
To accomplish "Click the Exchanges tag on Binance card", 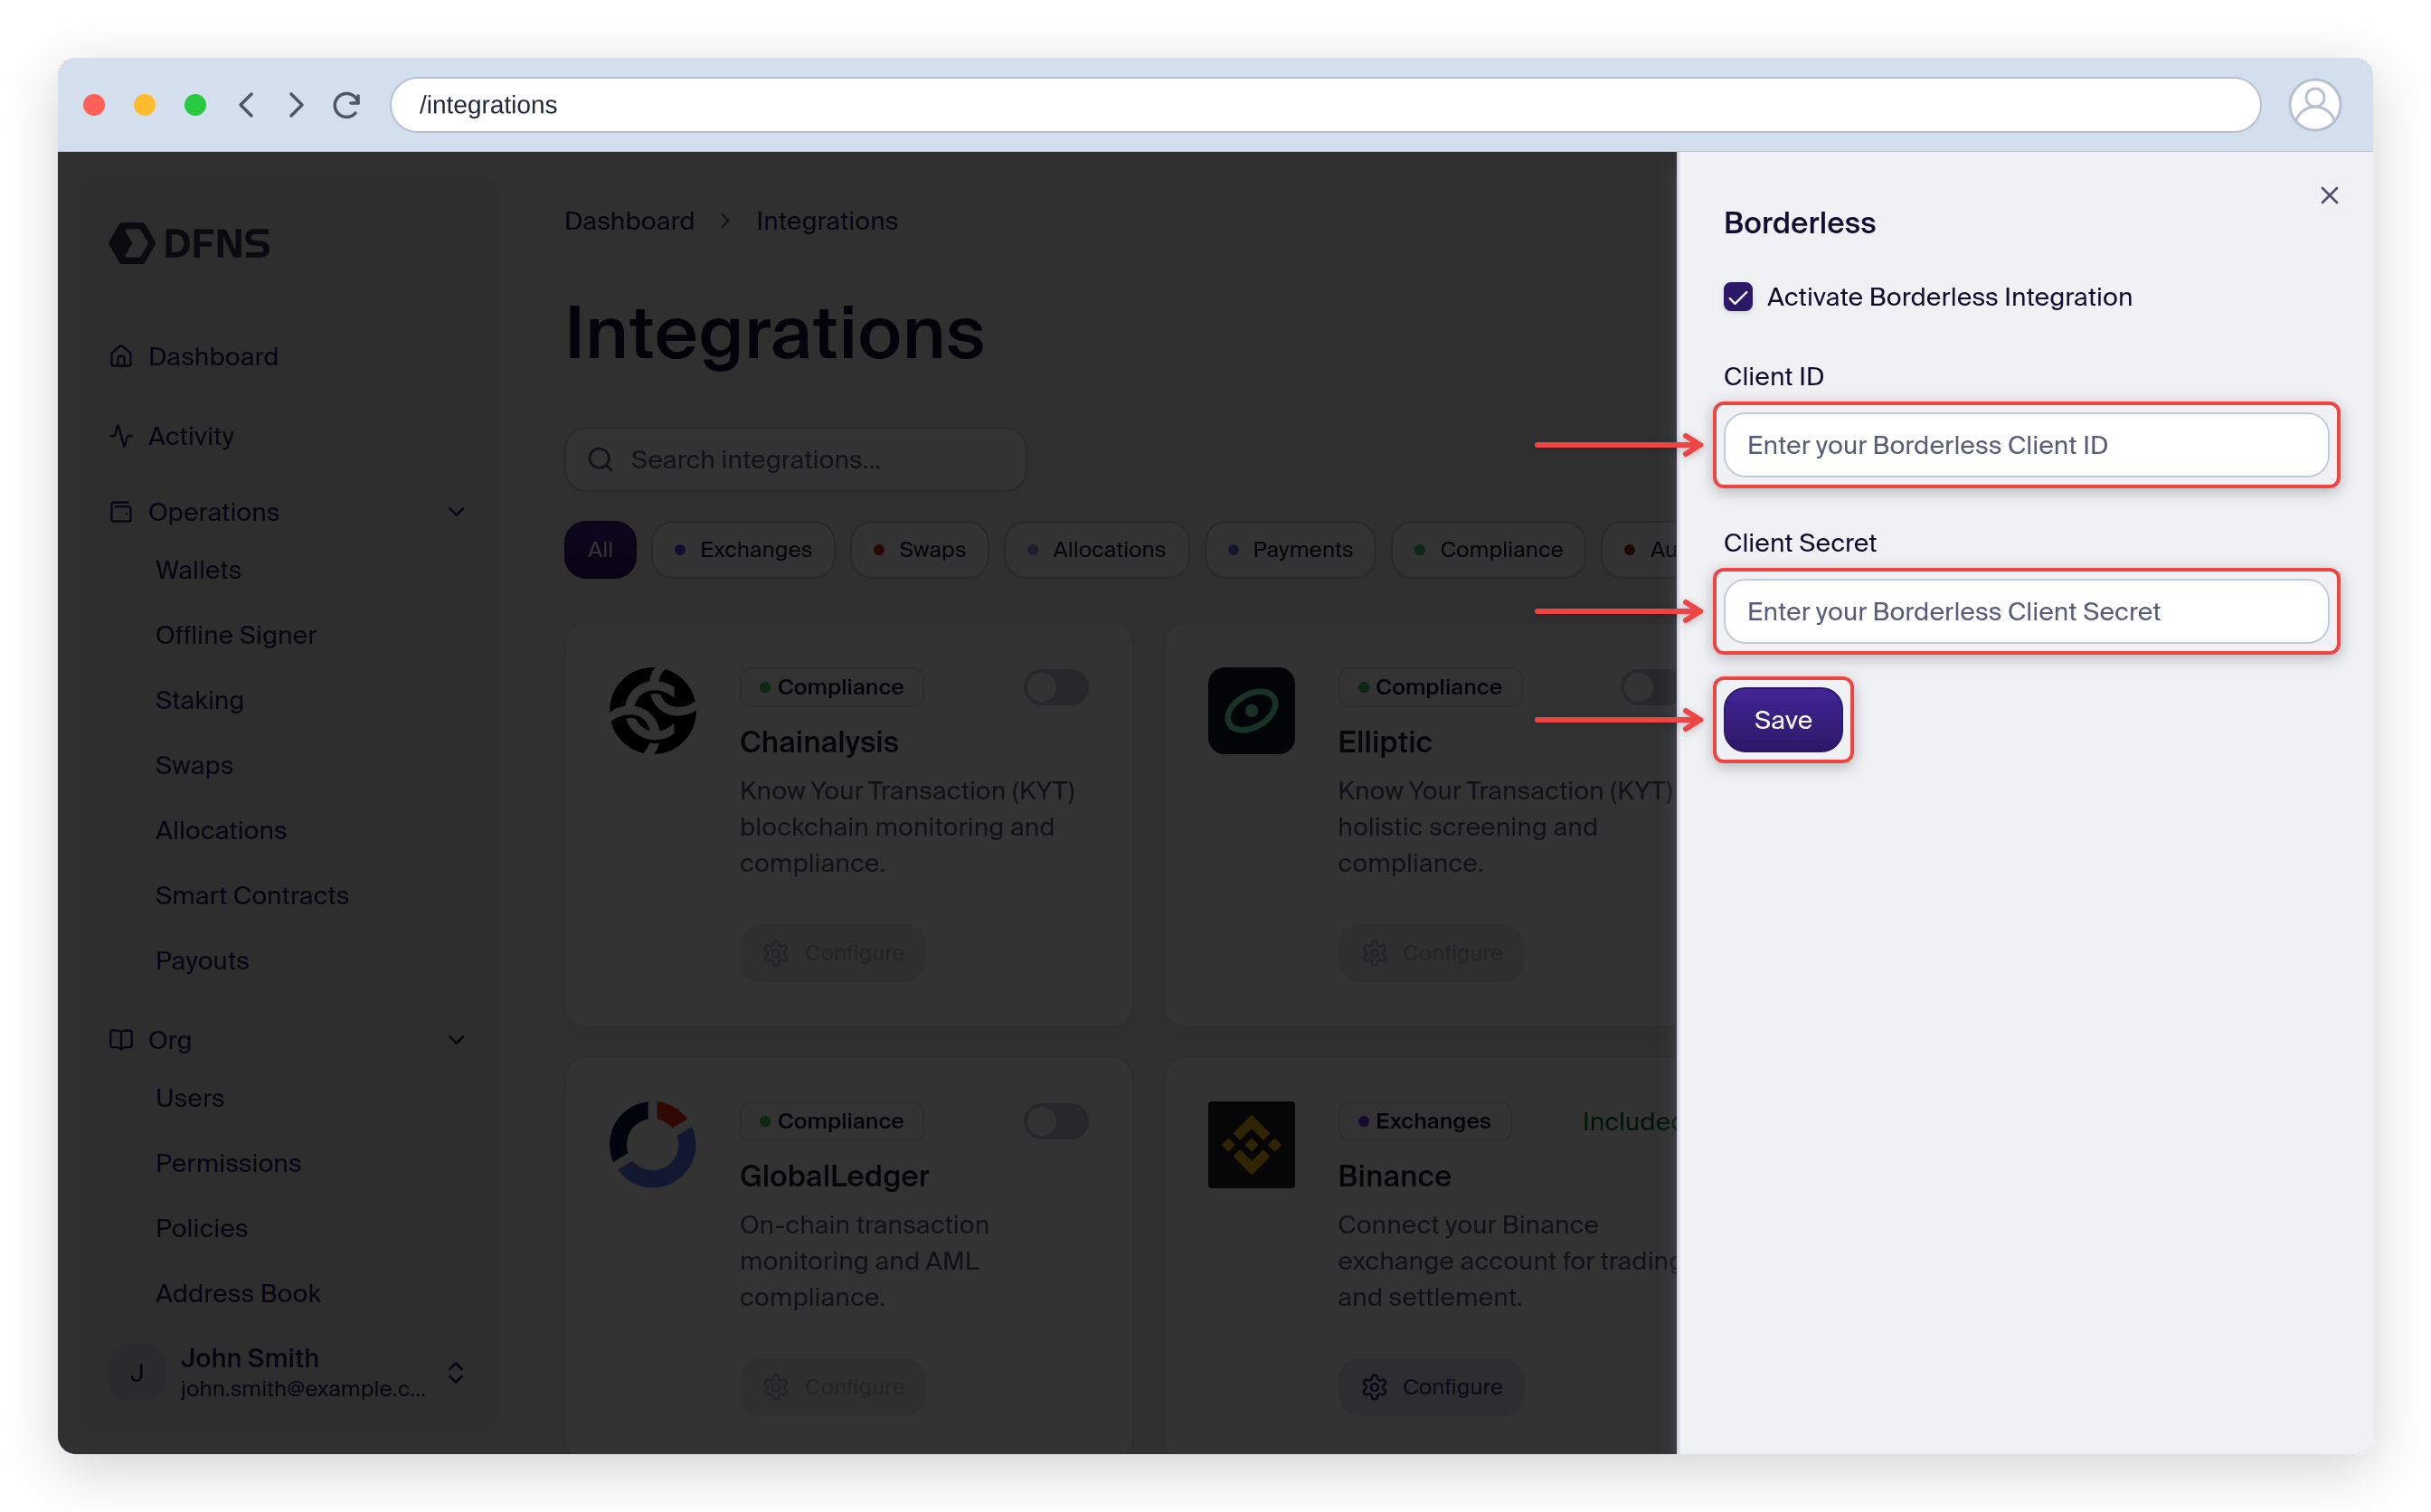I will [x=1425, y=1121].
